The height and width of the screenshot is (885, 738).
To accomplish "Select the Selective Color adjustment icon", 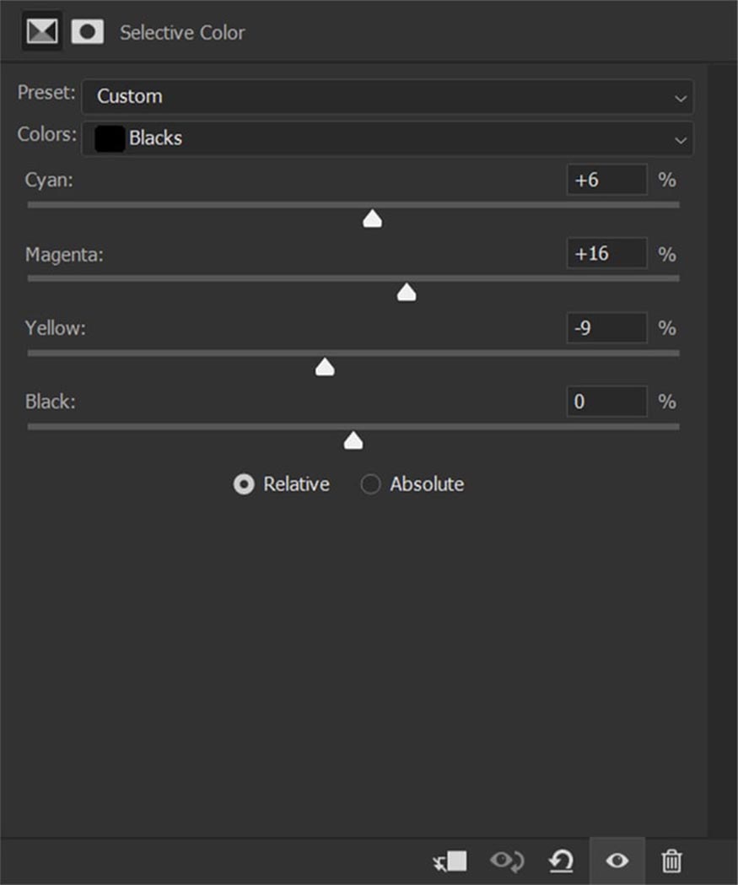I will (42, 31).
